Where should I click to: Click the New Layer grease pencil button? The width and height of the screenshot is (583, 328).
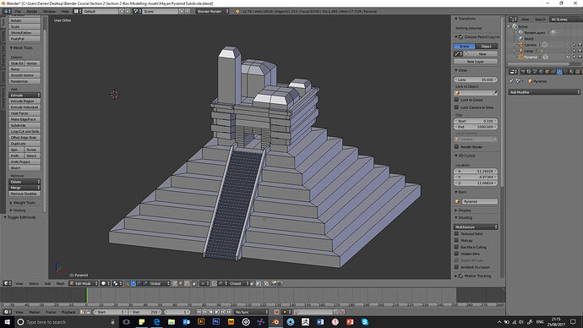[x=476, y=62]
